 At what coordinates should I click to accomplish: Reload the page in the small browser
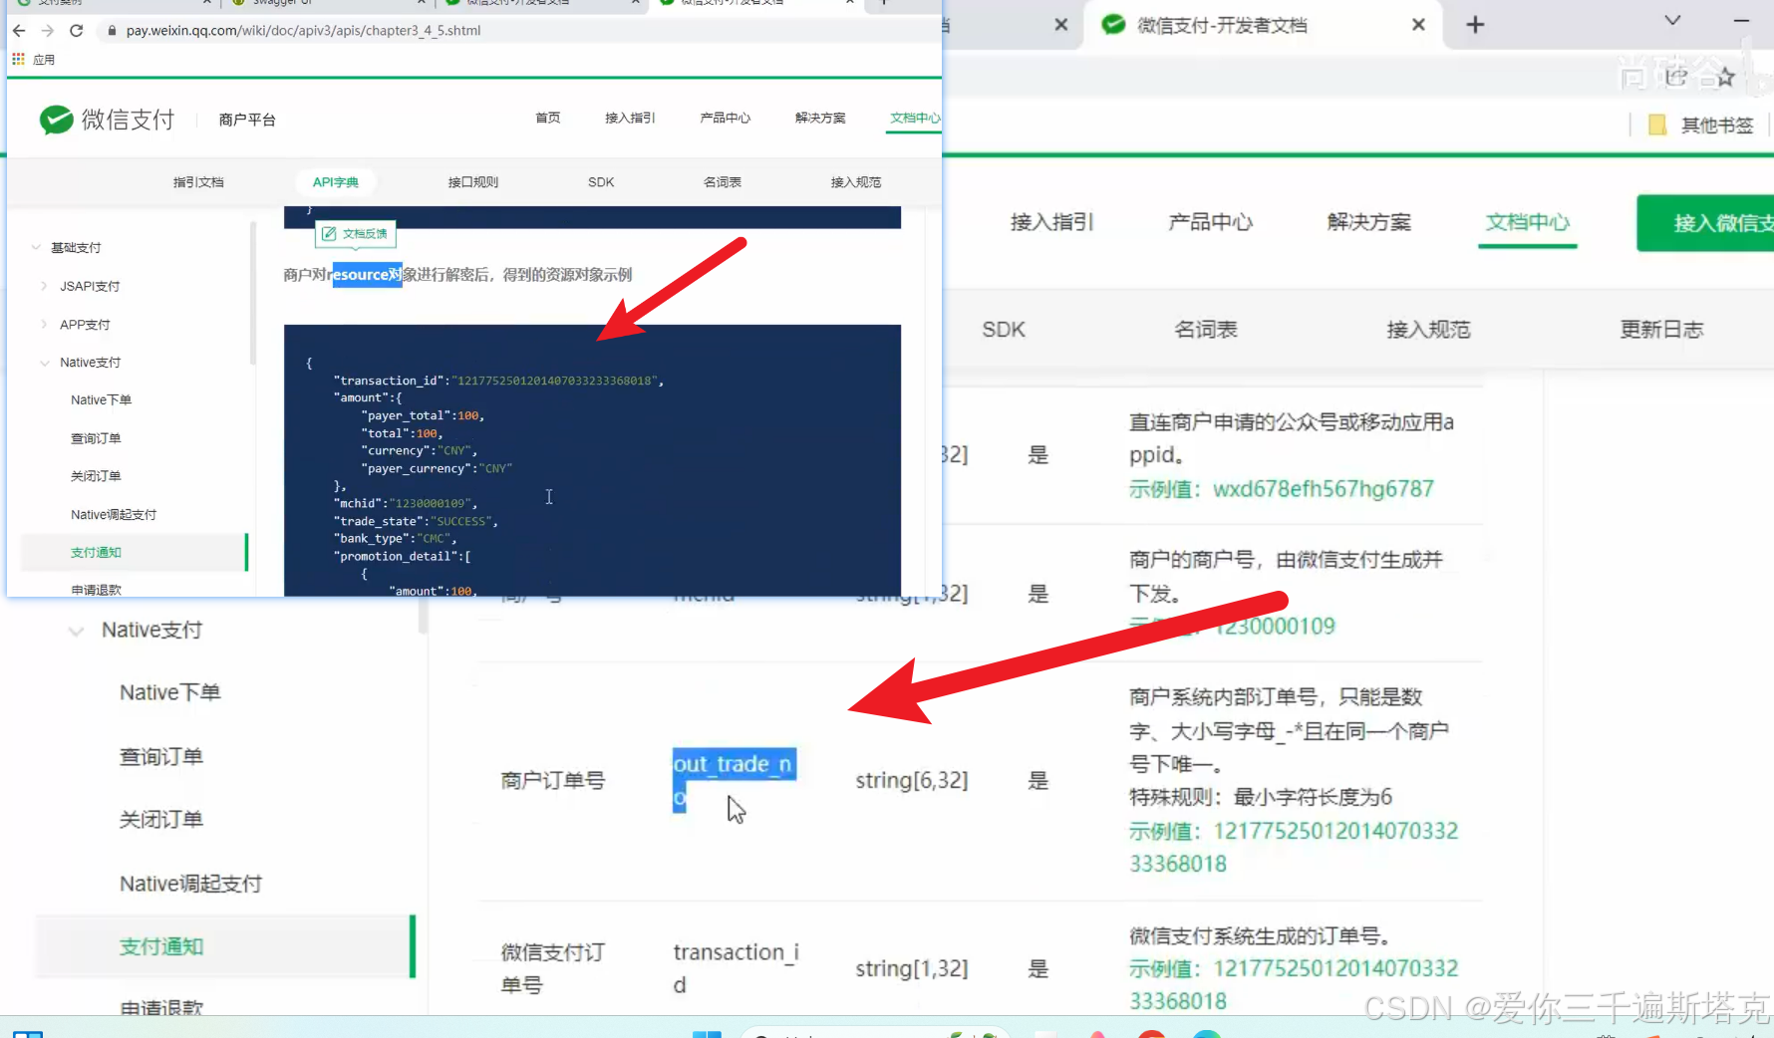click(x=76, y=31)
